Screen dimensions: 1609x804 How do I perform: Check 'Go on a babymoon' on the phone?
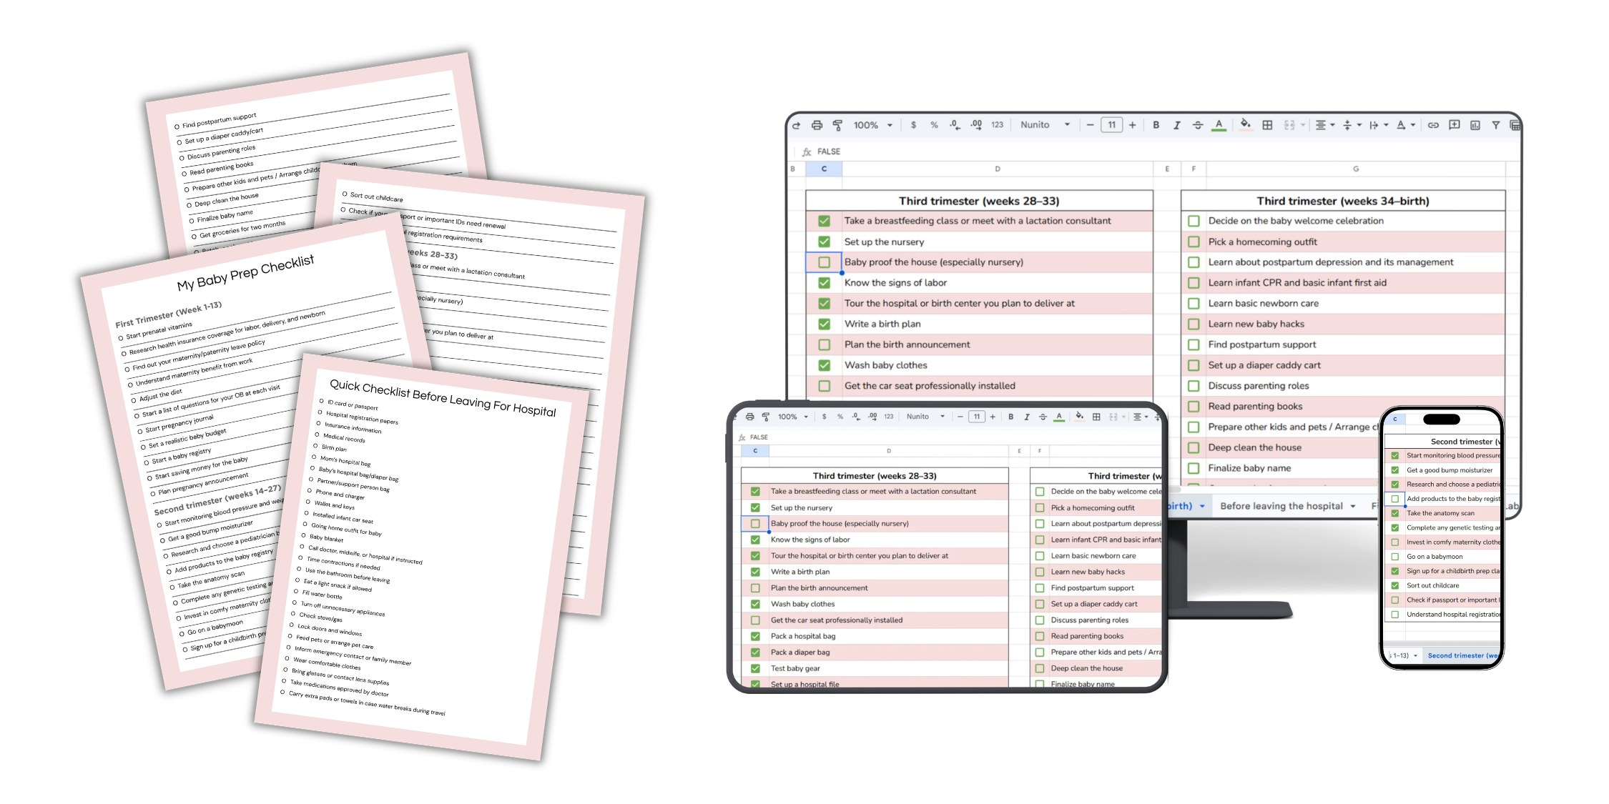click(1394, 557)
